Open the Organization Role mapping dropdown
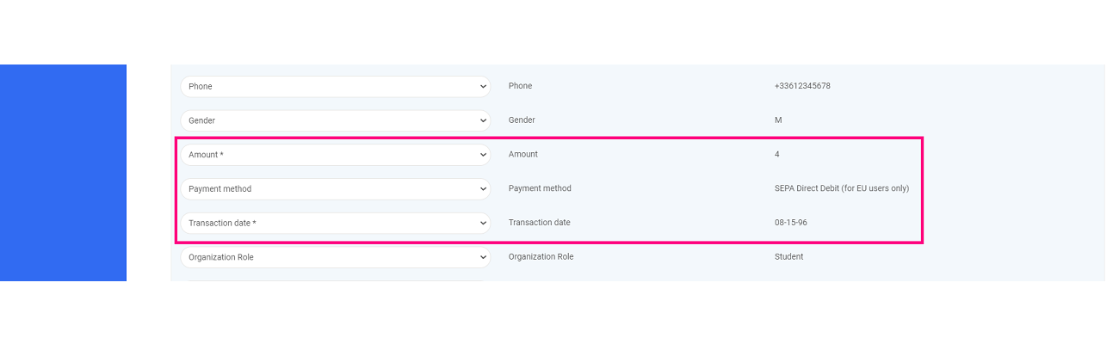This screenshot has width=1119, height=344. coord(335,257)
